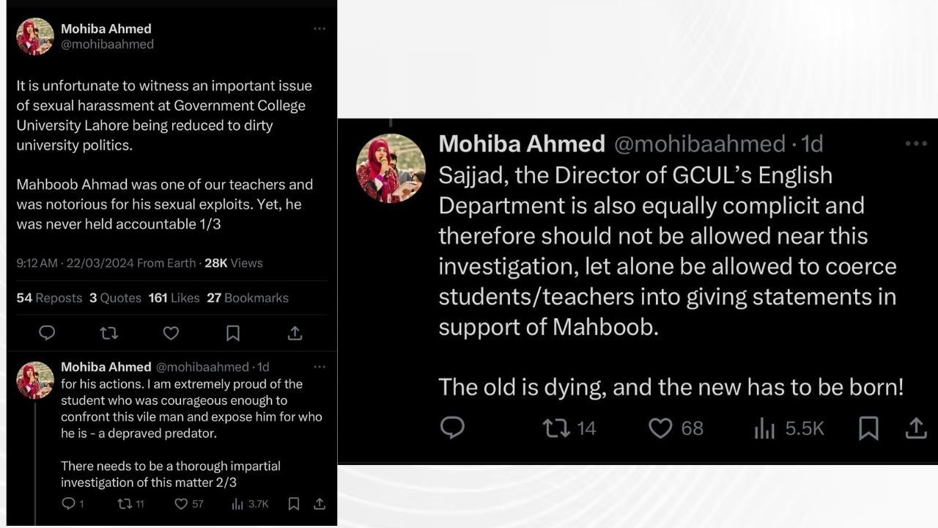This screenshot has height=528, width=938.
Task: Repost the tweet showing 14 reposts
Action: pyautogui.click(x=555, y=428)
